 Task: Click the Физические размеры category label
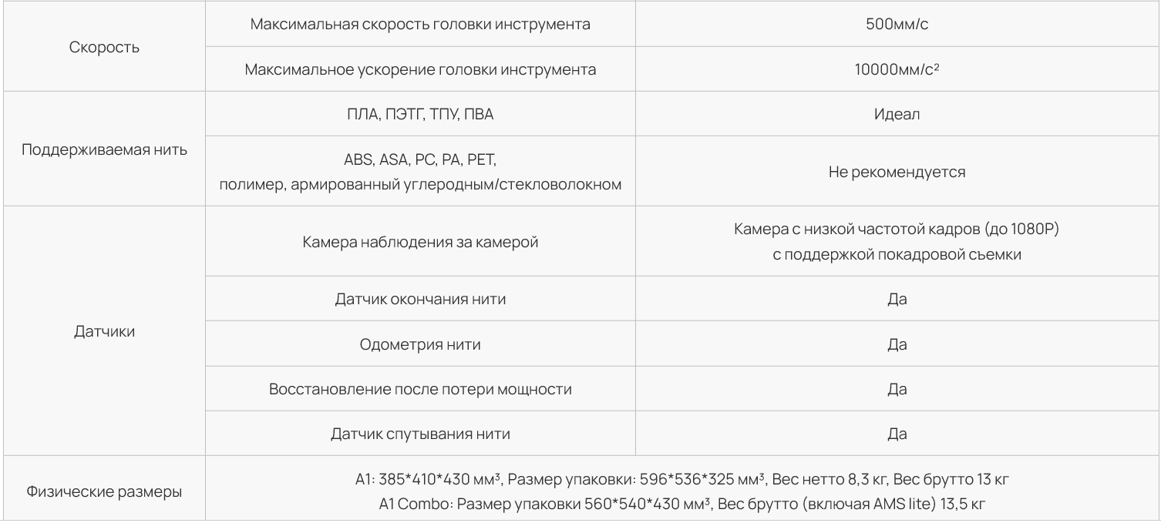tap(105, 491)
